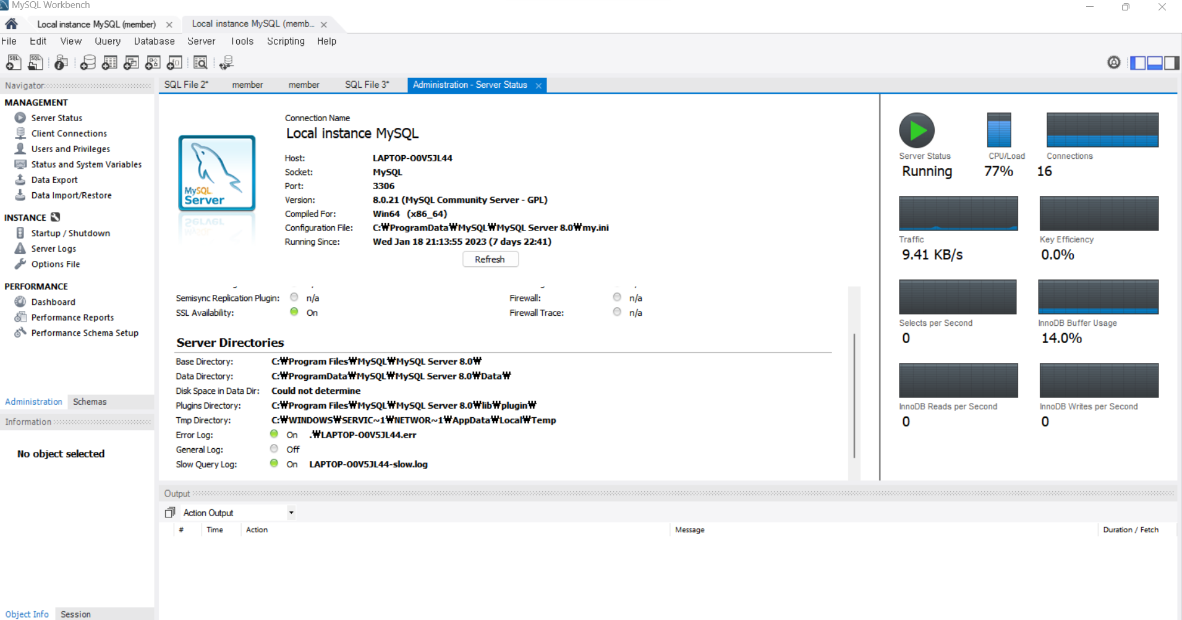Click the Action Output copy icon

click(x=171, y=512)
